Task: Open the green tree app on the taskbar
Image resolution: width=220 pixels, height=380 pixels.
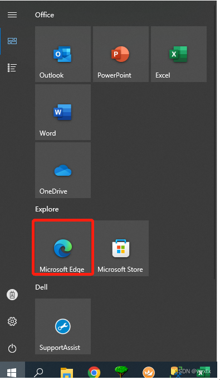Action: point(121,372)
